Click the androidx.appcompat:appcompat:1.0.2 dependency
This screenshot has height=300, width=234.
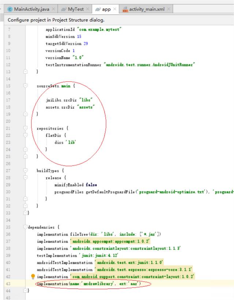(x=110, y=241)
